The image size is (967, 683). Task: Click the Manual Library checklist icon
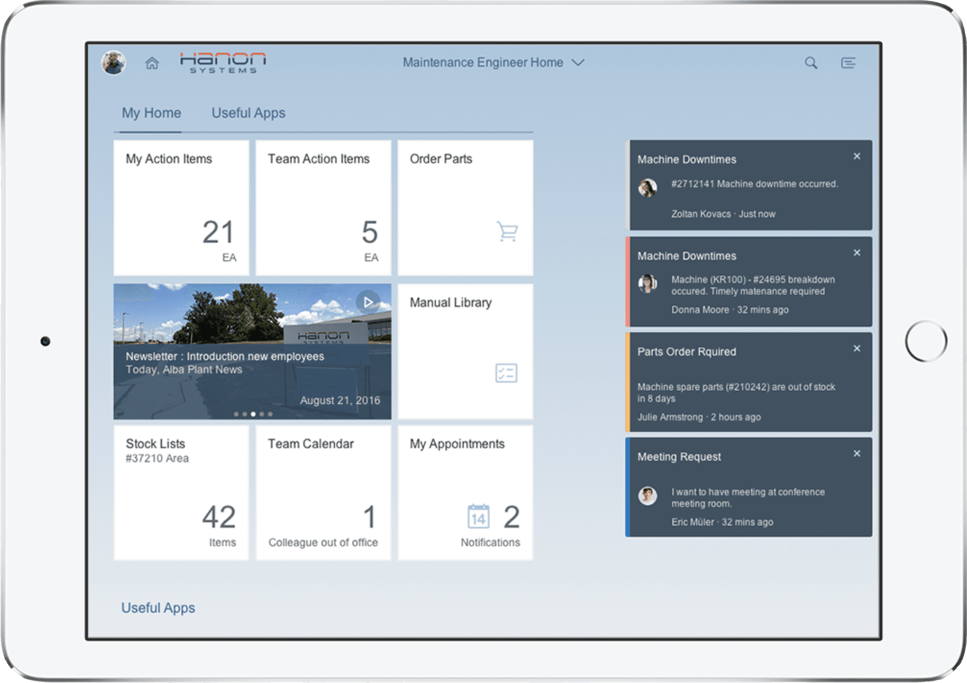pos(506,373)
